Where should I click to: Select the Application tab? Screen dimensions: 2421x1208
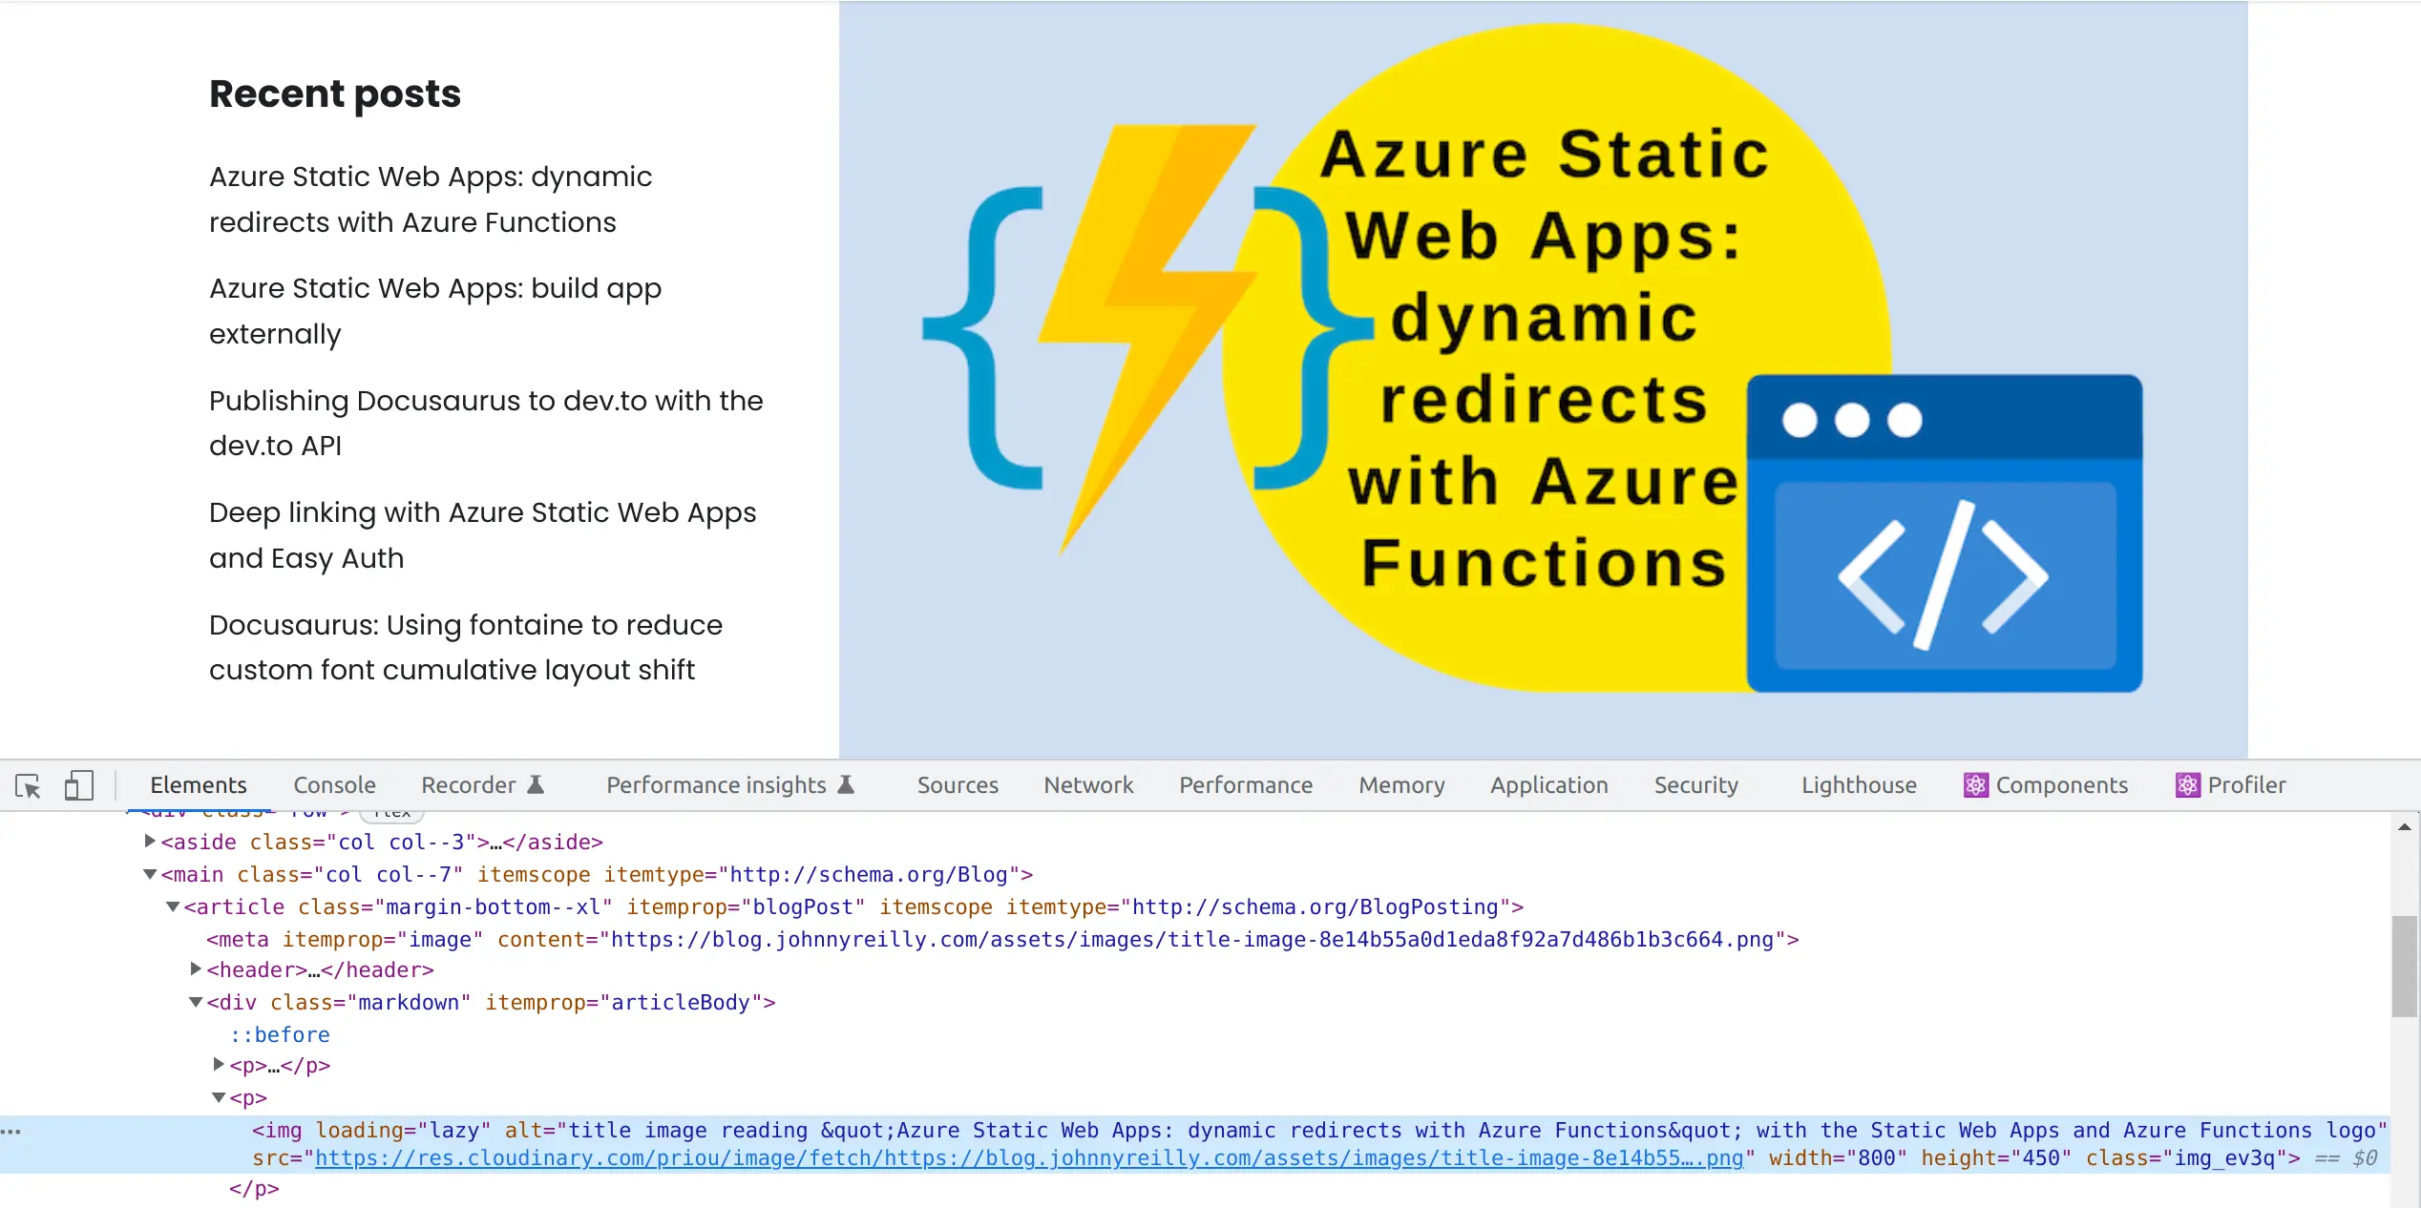(x=1548, y=784)
